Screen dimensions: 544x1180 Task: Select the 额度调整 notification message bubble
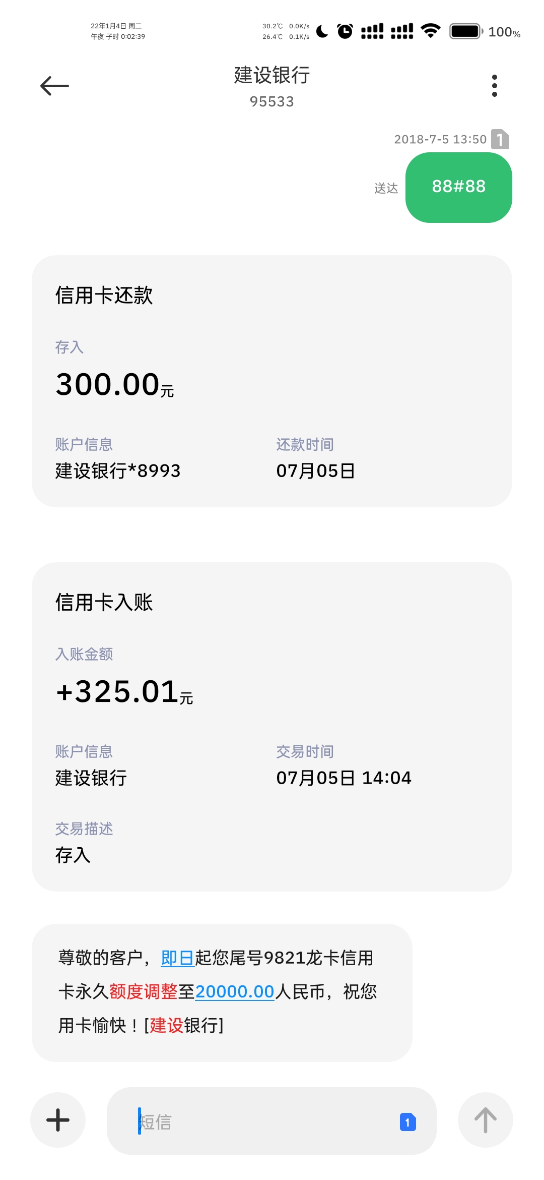[222, 992]
